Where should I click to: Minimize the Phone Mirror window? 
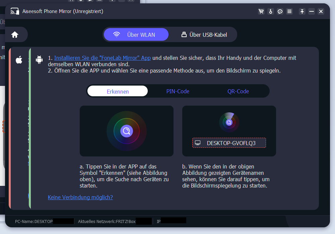click(x=312, y=11)
